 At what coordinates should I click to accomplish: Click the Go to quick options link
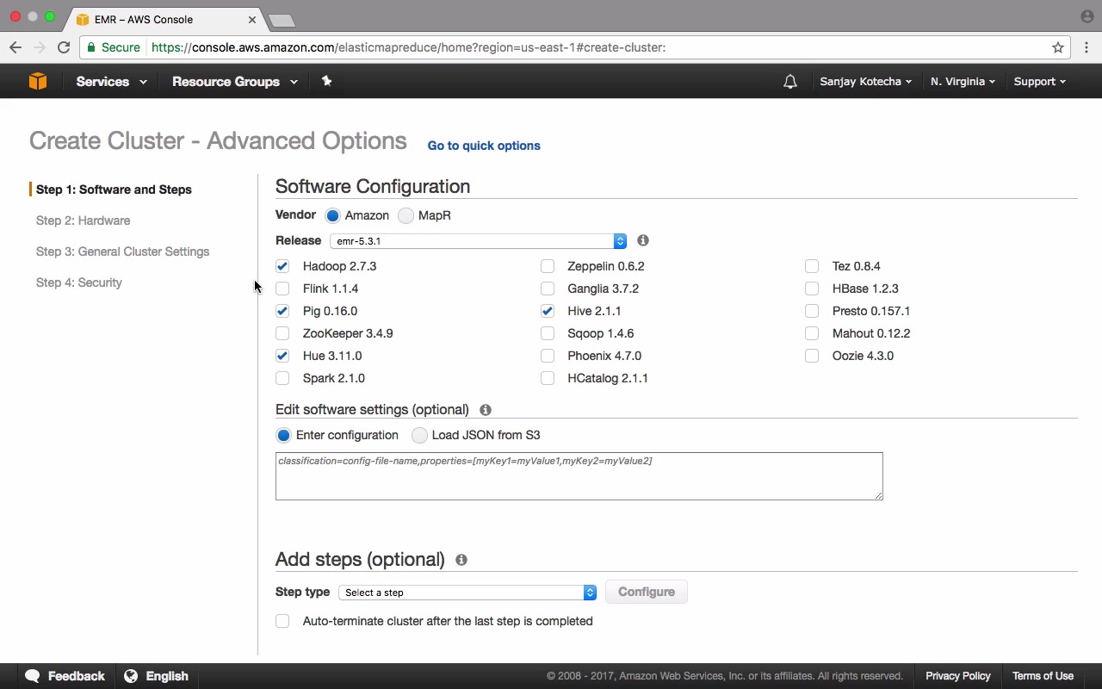(x=484, y=146)
